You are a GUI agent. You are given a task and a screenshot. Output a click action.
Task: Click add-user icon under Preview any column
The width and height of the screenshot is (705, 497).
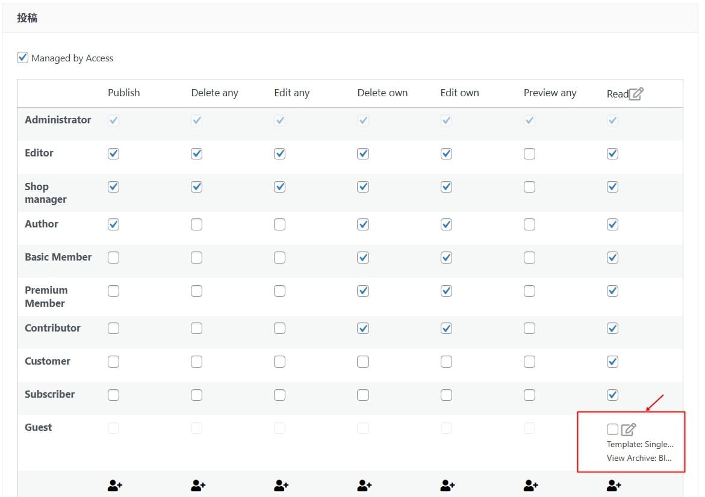pyautogui.click(x=530, y=485)
